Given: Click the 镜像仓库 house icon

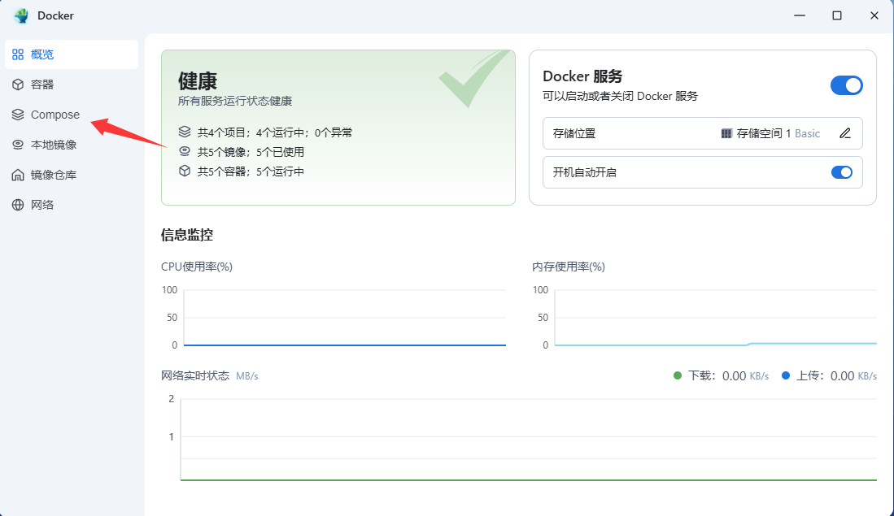Looking at the screenshot, I should click(18, 175).
